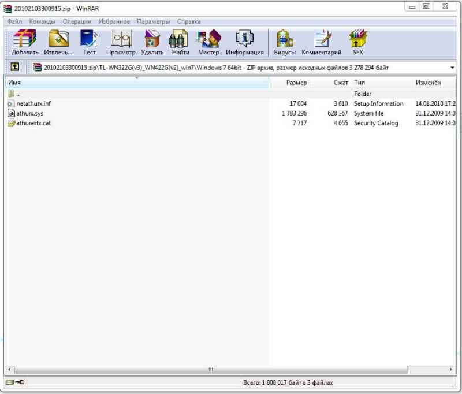Image resolution: width=462 pixels, height=394 pixels.
Task: Open the Просмотр (View) tool
Action: click(121, 42)
